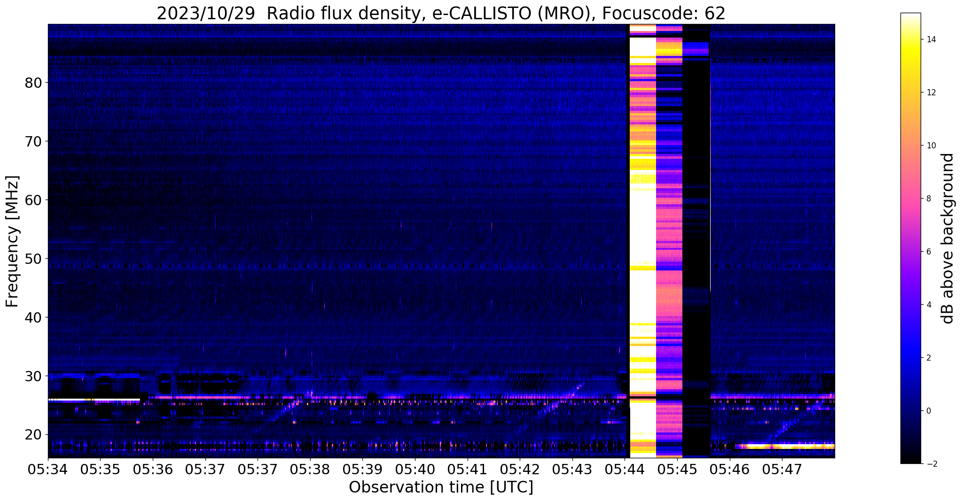Viewport: 962px width, 501px height.
Task: Click the 05:43 time tick label
Action: (x=572, y=470)
